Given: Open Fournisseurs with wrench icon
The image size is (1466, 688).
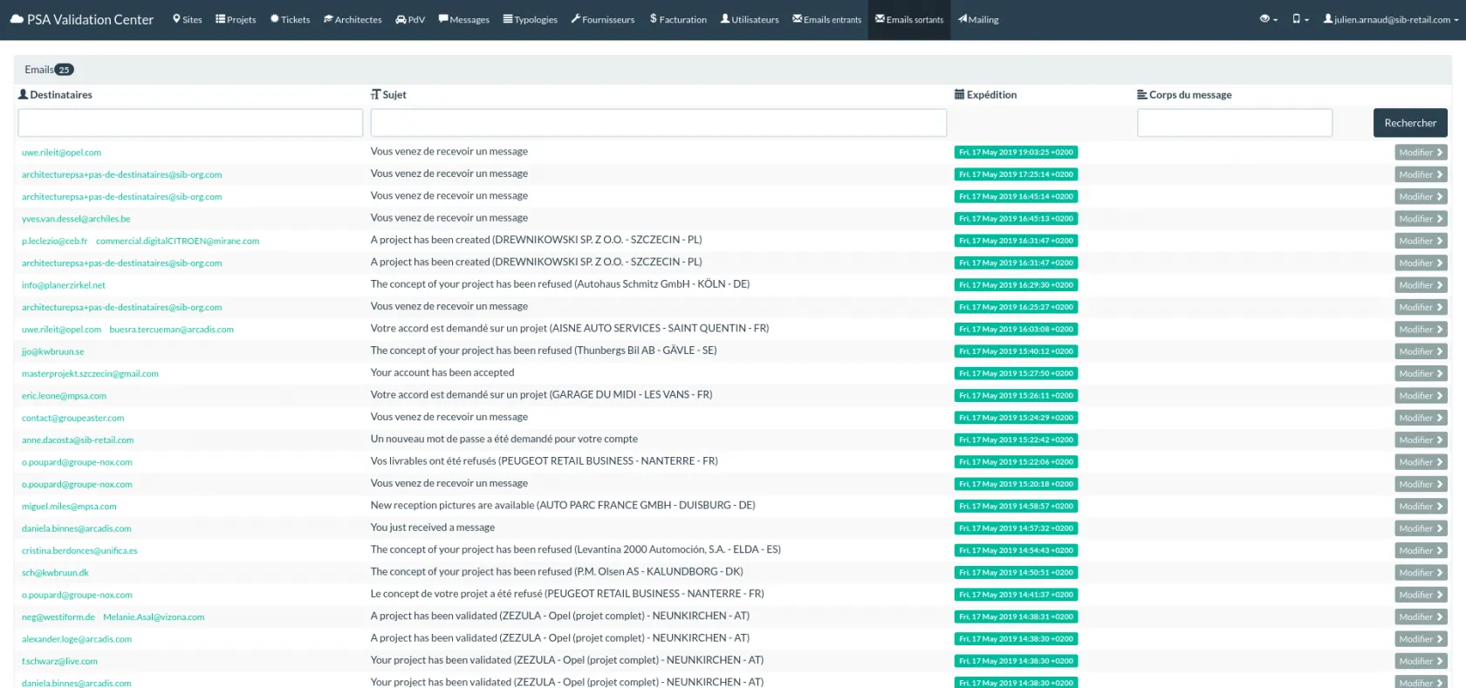Looking at the screenshot, I should click(x=602, y=19).
